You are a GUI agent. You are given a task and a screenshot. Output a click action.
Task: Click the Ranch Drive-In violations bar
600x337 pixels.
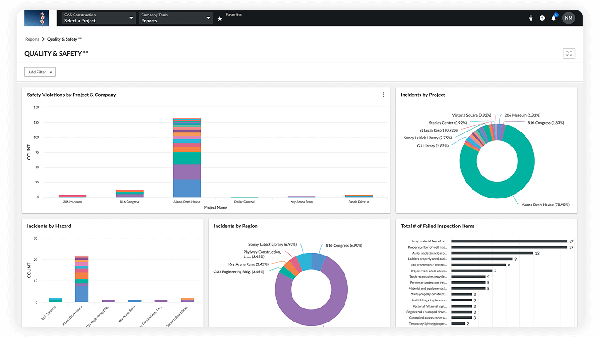[359, 196]
